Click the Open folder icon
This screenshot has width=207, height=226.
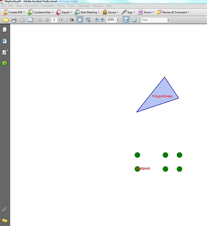click(6, 20)
